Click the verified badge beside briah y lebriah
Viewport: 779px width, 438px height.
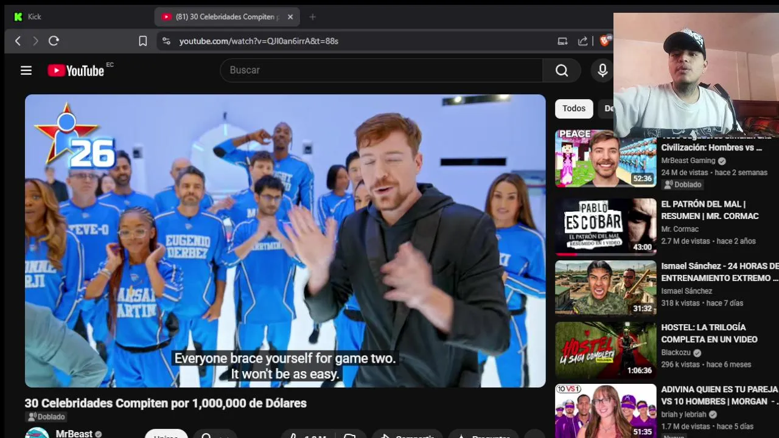tap(713, 415)
